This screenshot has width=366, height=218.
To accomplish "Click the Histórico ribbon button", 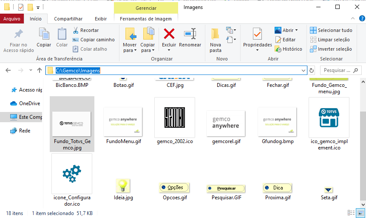I will 289,49.
